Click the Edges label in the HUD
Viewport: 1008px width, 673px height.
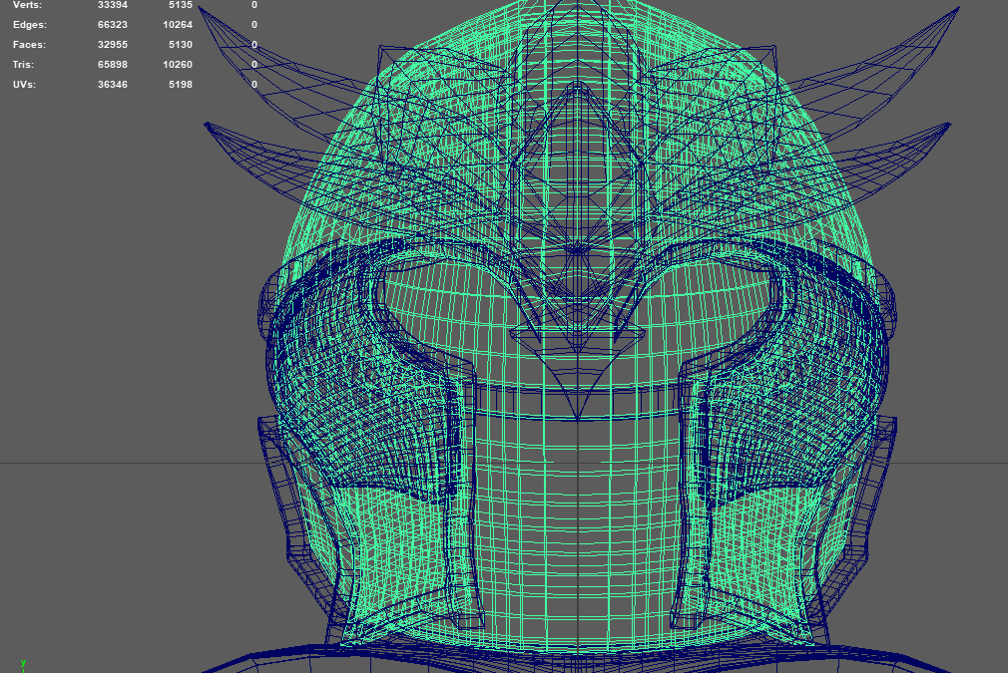[30, 24]
